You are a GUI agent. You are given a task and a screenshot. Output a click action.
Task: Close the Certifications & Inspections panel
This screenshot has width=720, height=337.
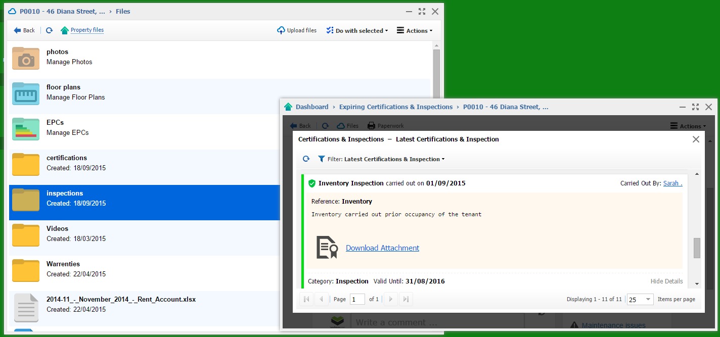click(x=696, y=139)
